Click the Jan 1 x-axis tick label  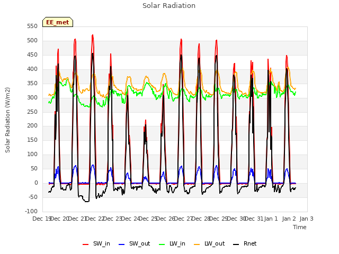(271, 219)
